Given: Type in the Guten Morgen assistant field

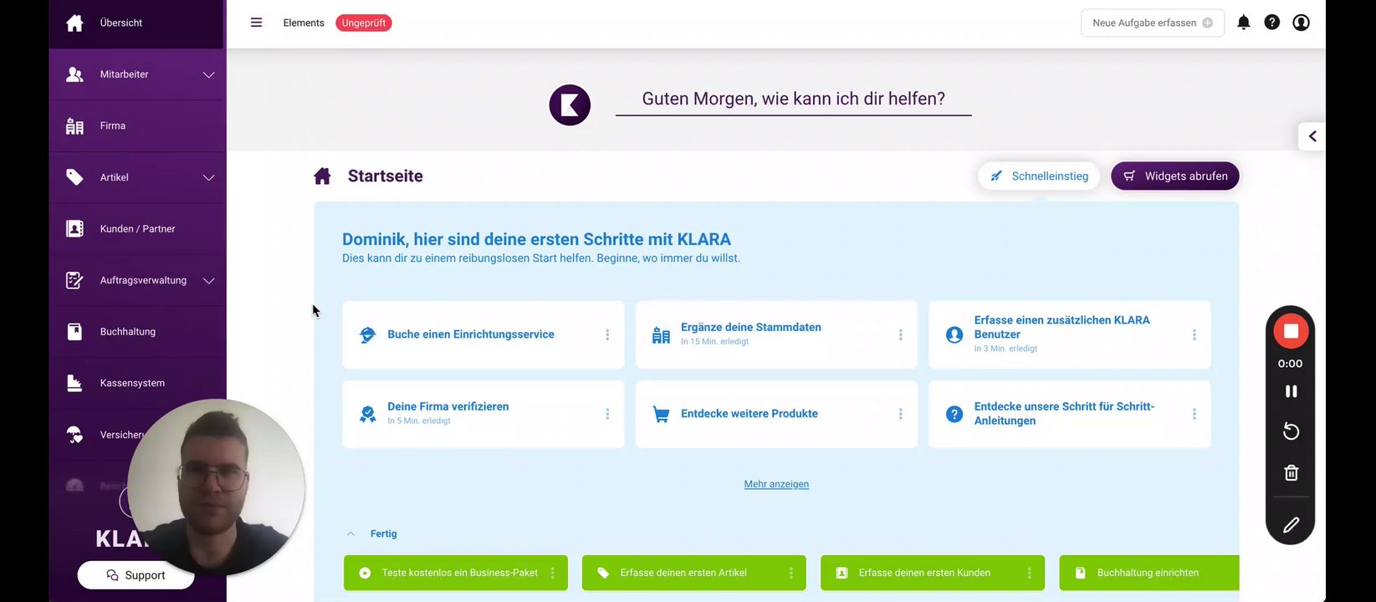Looking at the screenshot, I should 793,99.
